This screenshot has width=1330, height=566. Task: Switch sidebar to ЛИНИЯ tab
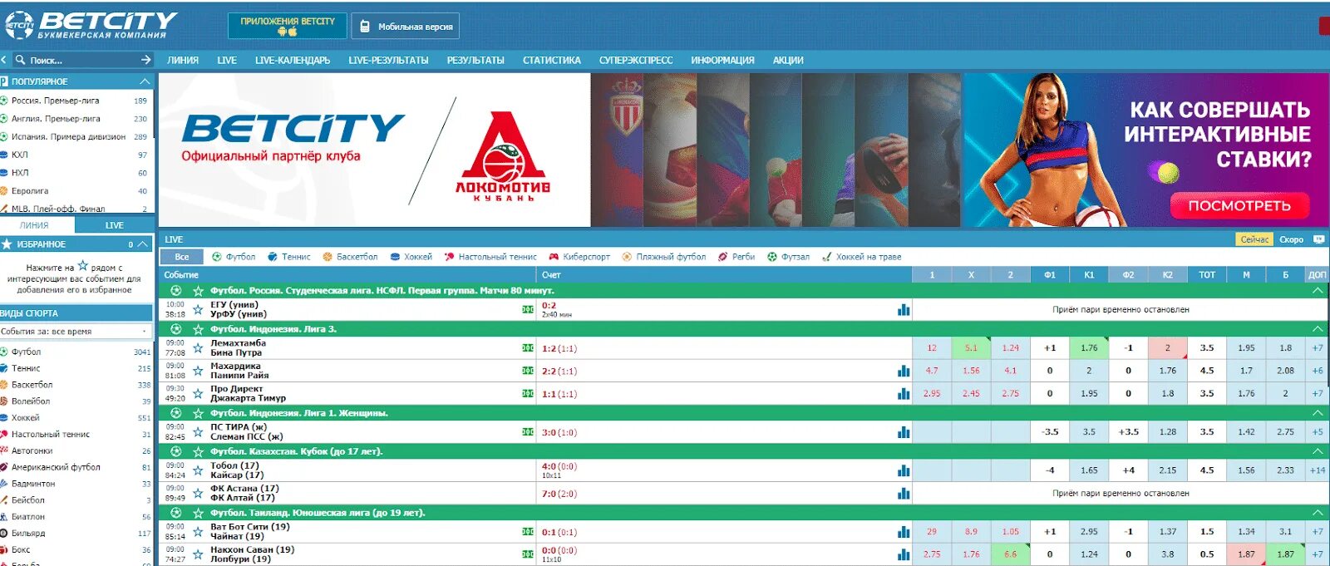34,225
